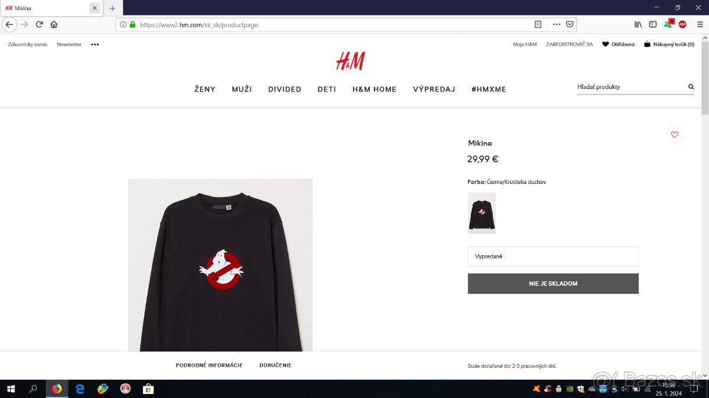This screenshot has height=398, width=709.
Task: Expand the three-dot more links menu
Action: pos(95,44)
